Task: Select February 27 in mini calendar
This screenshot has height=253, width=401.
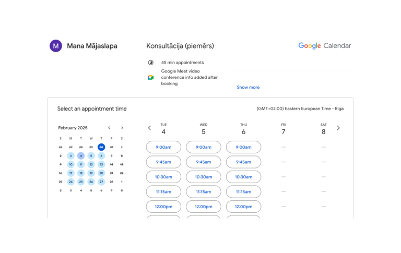Action: tap(101, 182)
